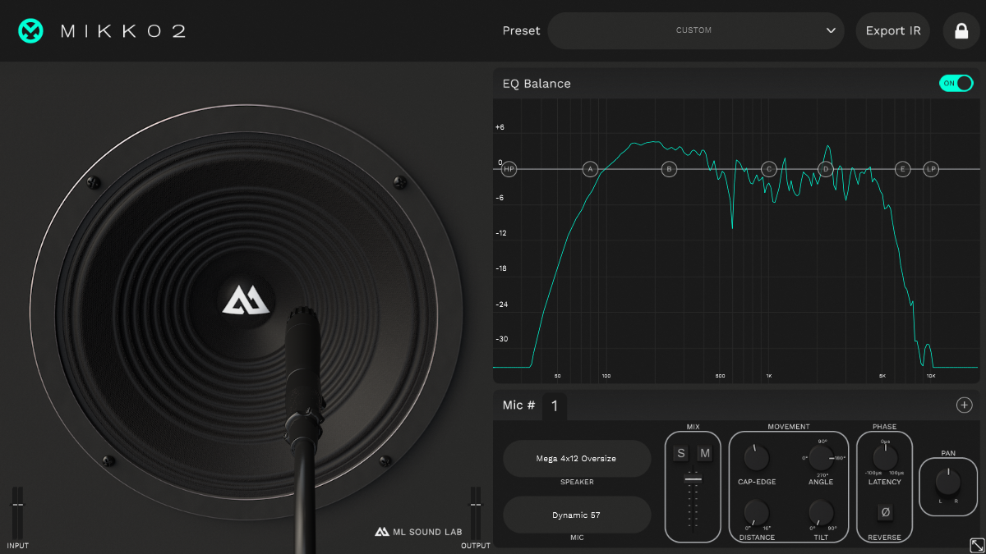Toggle phase reverse with the Ø icon

884,511
